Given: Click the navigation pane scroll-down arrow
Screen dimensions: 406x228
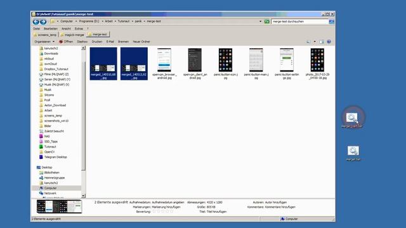Looking at the screenshot, I should pos(83,196).
